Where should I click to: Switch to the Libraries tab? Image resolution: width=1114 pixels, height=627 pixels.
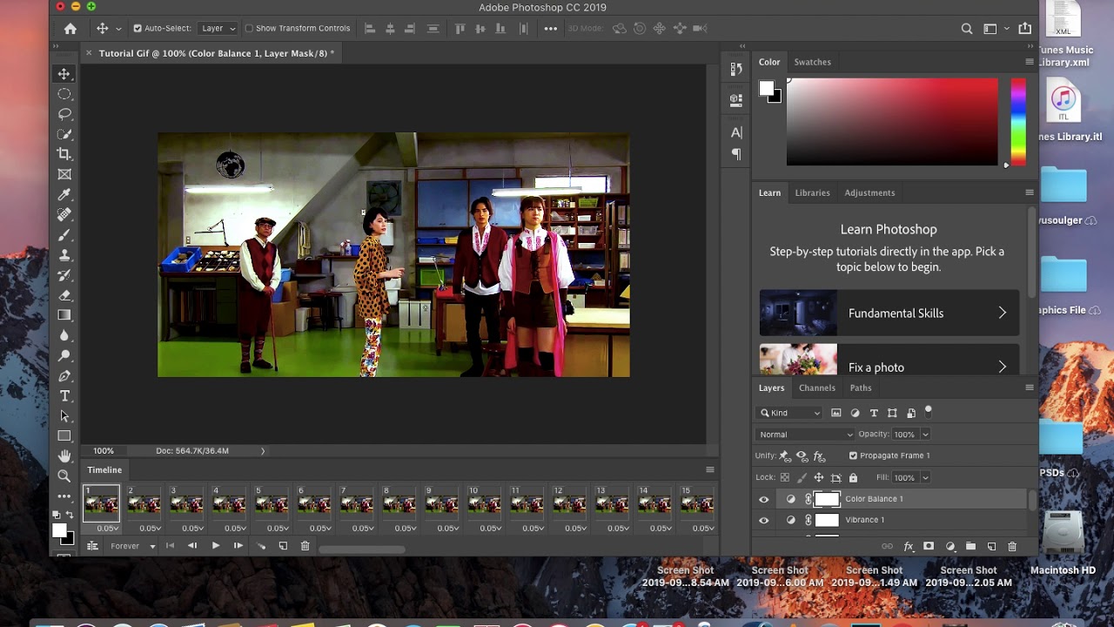[x=812, y=192]
